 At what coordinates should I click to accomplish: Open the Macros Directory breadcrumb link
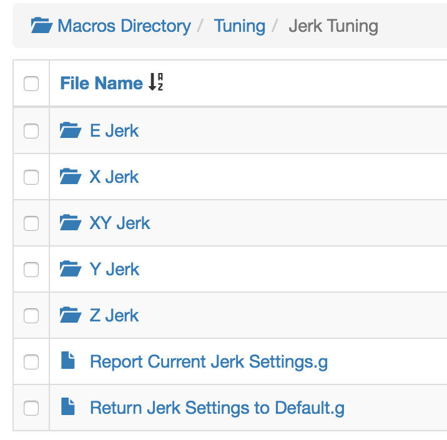point(124,26)
